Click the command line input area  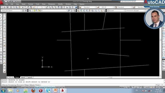coord(78,85)
